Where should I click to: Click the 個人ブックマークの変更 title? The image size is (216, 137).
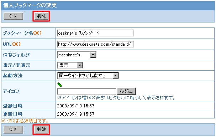[x=30, y=5]
